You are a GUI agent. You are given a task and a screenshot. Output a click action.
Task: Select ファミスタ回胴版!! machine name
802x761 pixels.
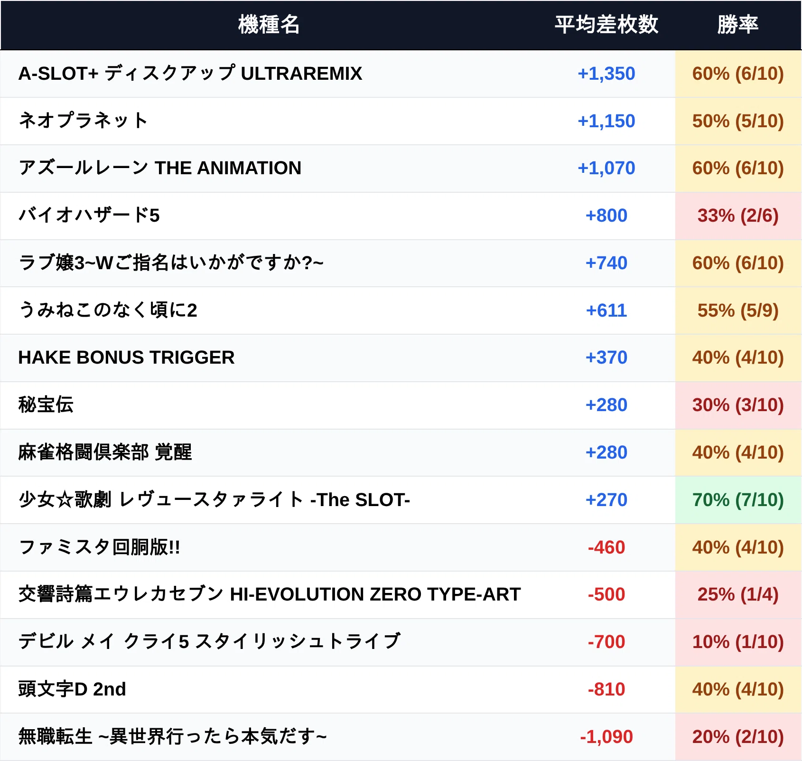tap(99, 547)
